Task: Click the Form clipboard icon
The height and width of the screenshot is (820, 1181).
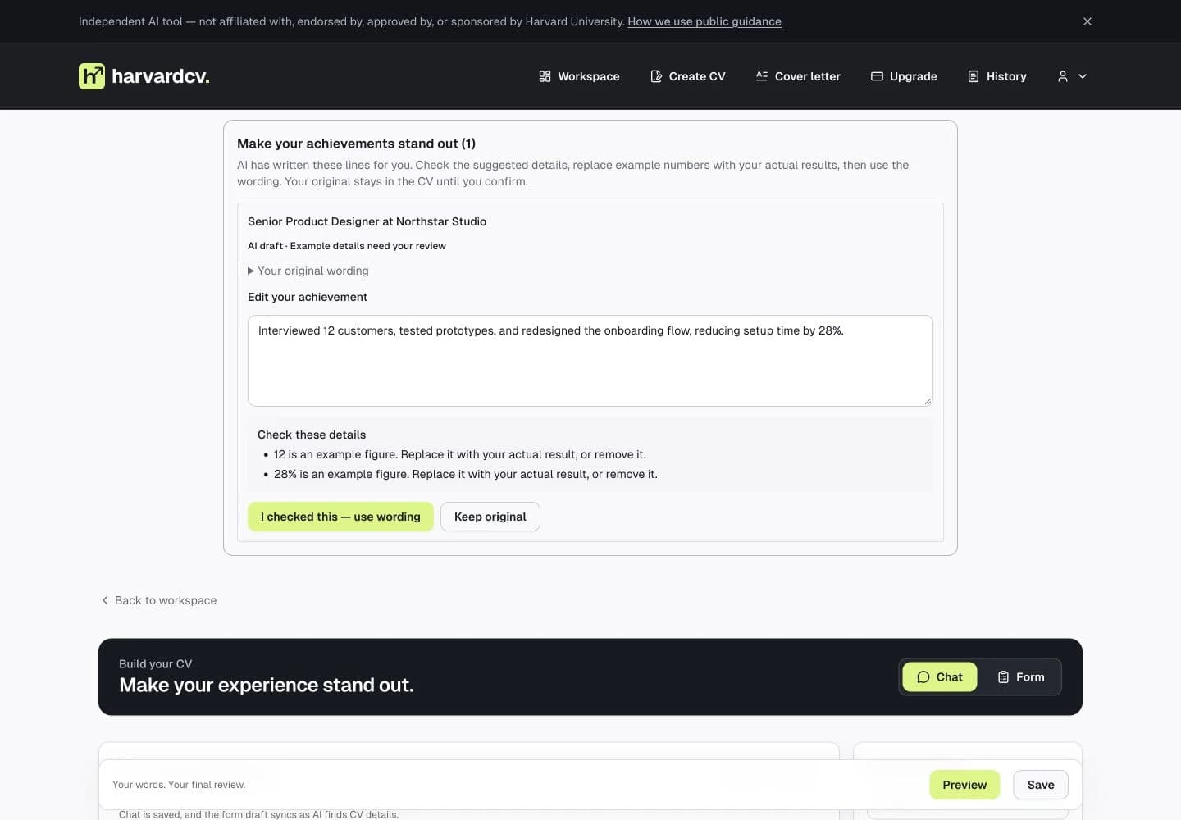Action: [x=1003, y=677]
